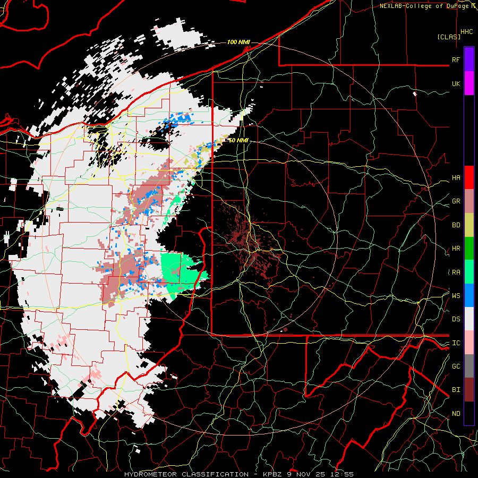Click the RF legend label
This screenshot has height=478, width=478.
coord(456,59)
